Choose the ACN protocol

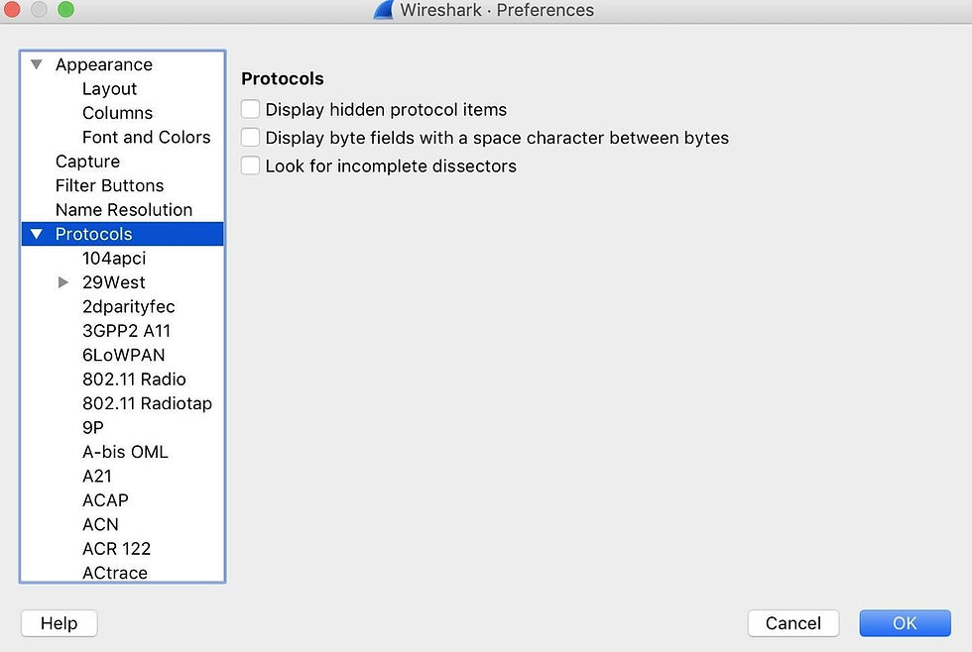coord(100,524)
